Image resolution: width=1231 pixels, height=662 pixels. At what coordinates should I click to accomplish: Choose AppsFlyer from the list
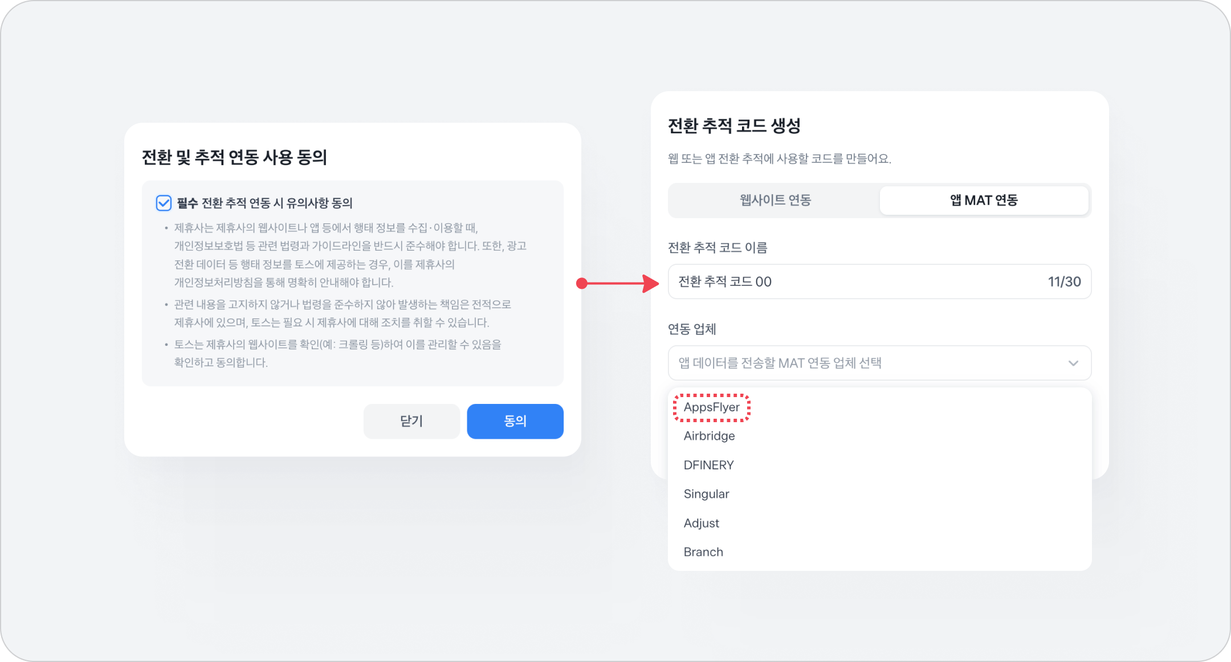711,407
